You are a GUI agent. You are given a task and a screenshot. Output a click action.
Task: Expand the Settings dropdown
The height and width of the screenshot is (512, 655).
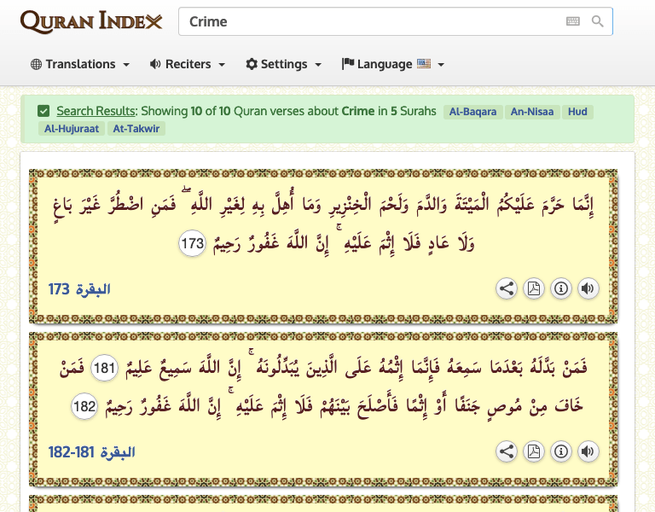point(284,64)
